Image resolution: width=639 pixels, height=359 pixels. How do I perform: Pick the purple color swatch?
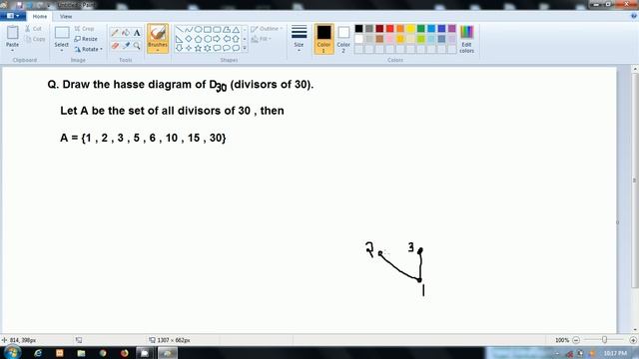[452, 29]
